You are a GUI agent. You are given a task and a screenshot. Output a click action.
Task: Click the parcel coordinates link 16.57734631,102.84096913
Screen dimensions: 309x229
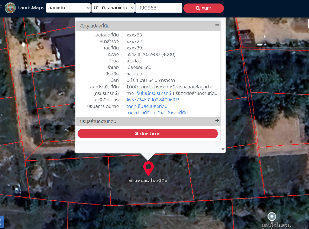pyautogui.click(x=153, y=100)
